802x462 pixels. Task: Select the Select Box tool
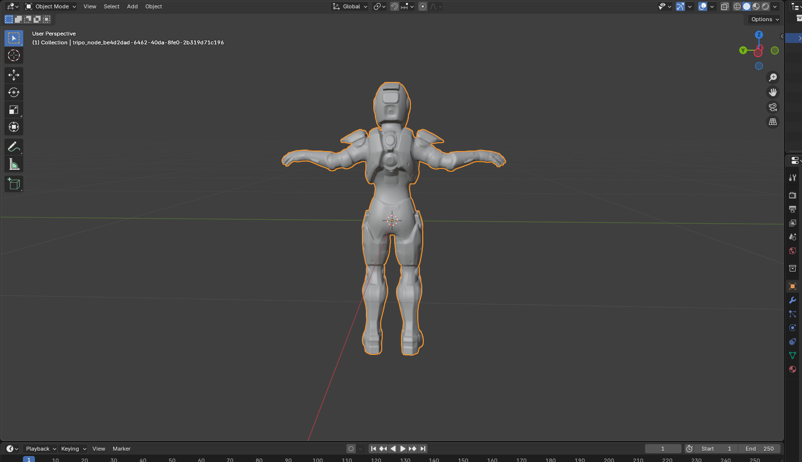(14, 38)
